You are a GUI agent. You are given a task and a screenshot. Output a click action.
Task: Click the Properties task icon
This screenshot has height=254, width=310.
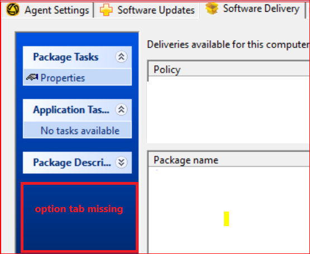click(x=32, y=78)
